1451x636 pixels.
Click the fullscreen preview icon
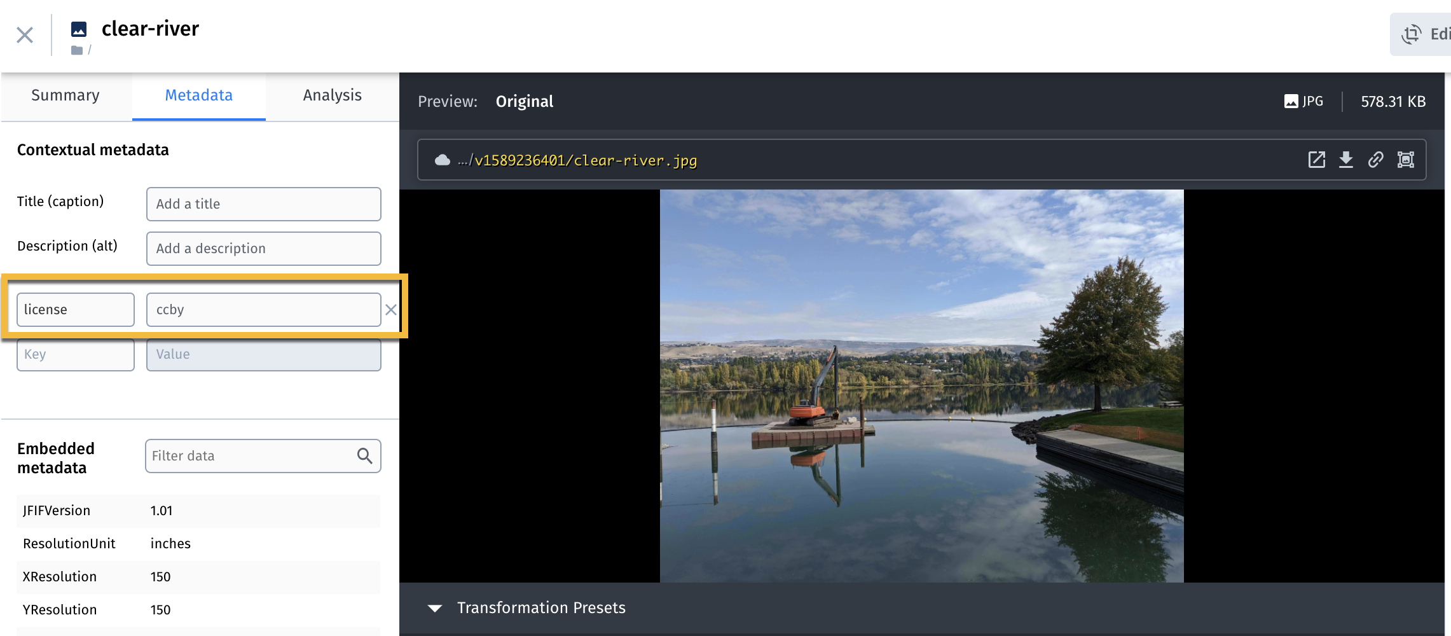1406,160
